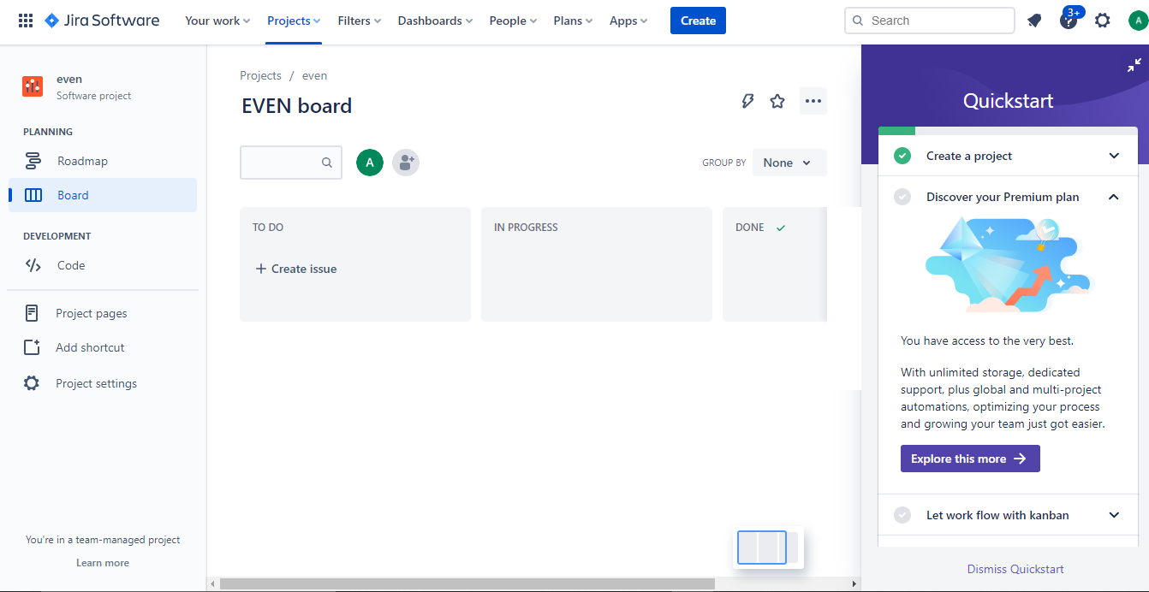The image size is (1149, 592).
Task: Select Board in the sidebar
Action: [103, 195]
